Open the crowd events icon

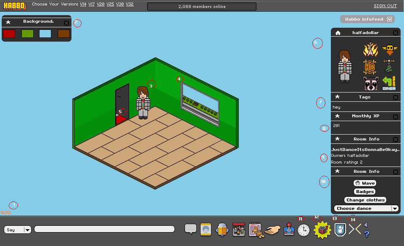point(239,229)
